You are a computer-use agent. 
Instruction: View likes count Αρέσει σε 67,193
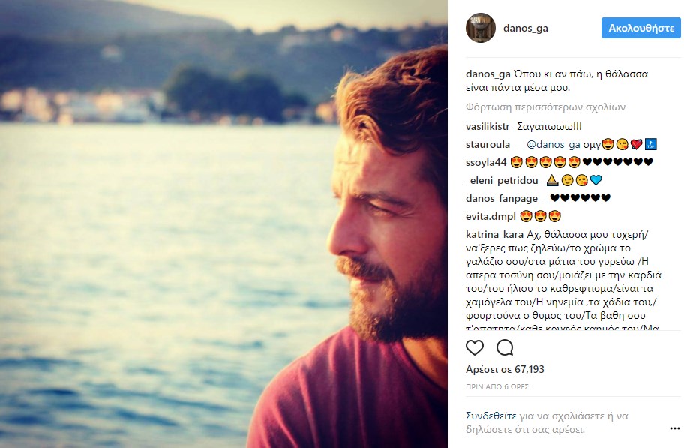505,369
